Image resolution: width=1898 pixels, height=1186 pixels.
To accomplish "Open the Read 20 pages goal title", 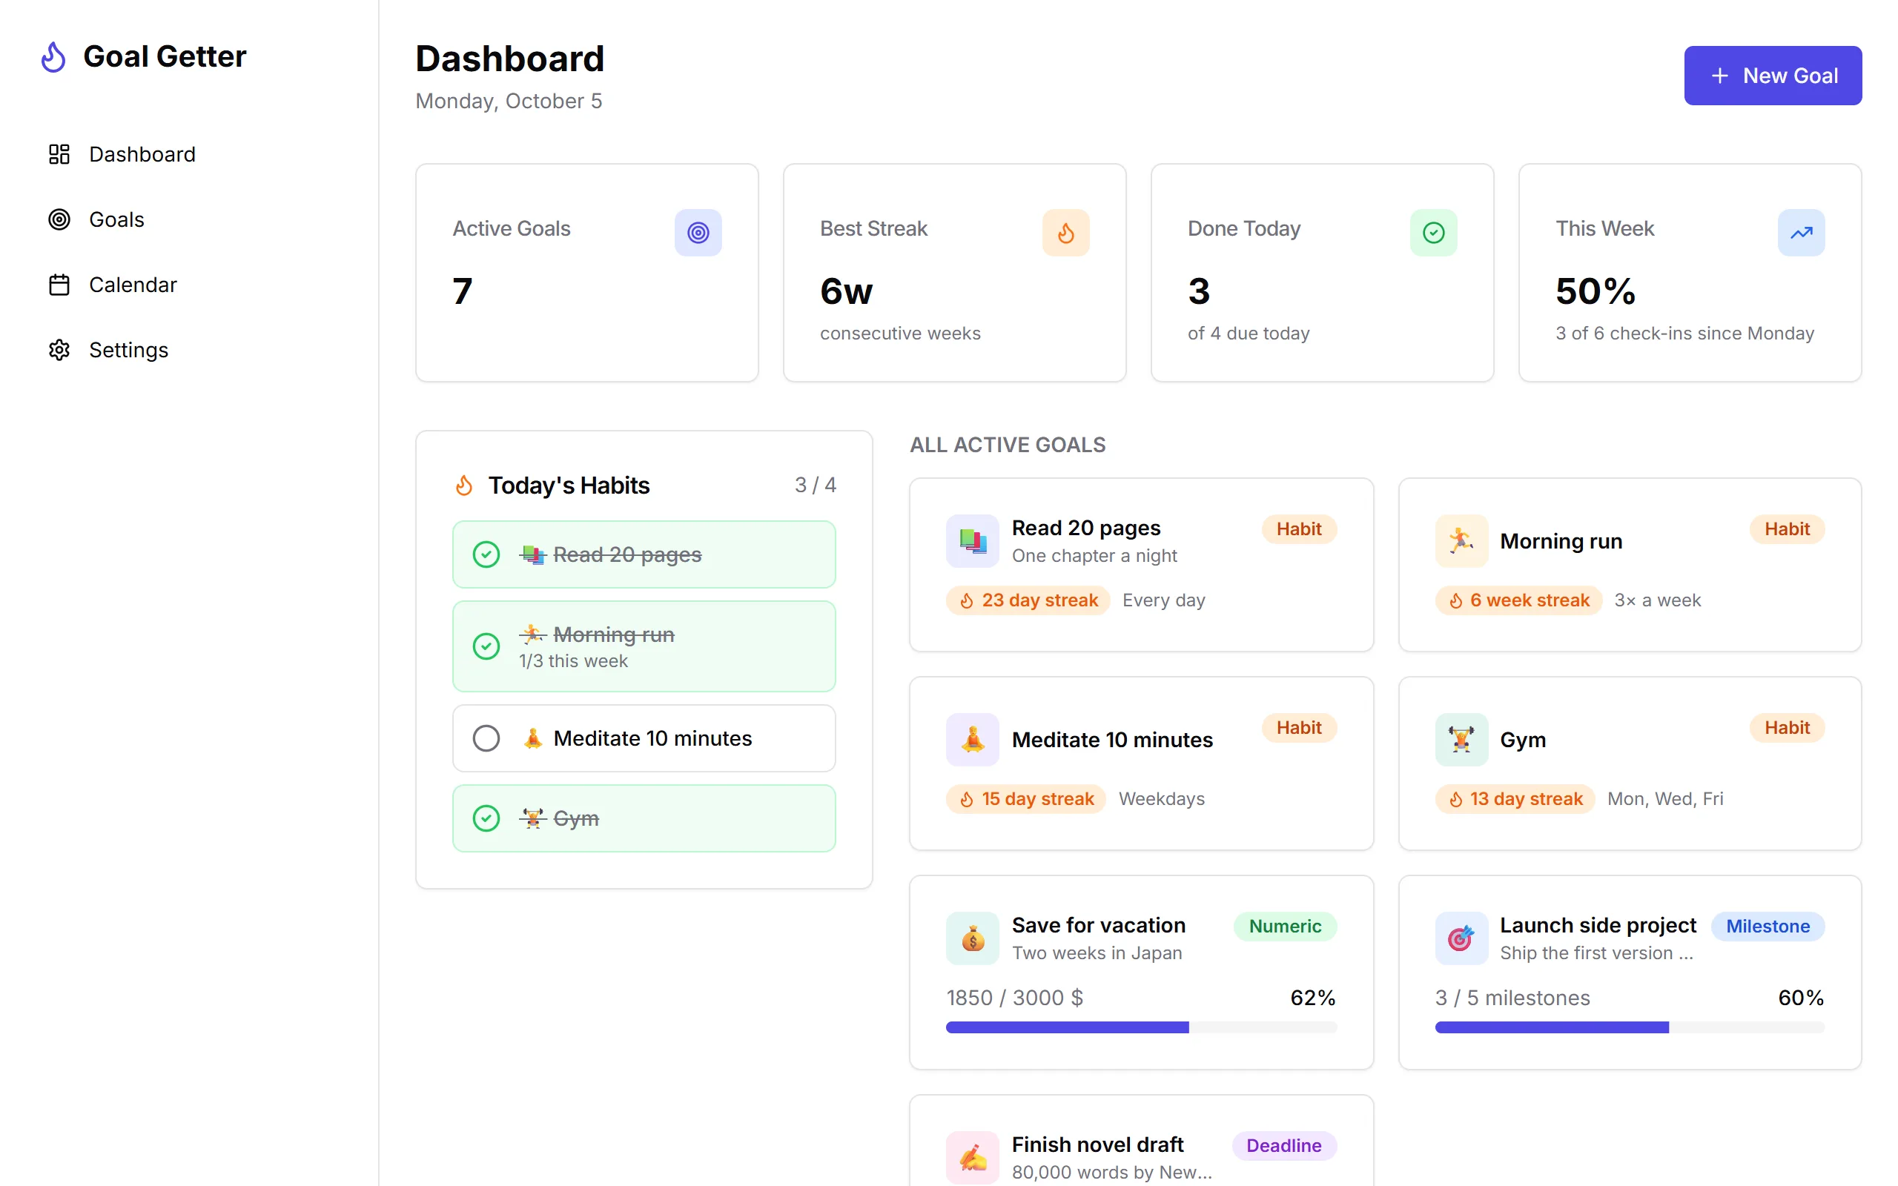I will pyautogui.click(x=1085, y=528).
